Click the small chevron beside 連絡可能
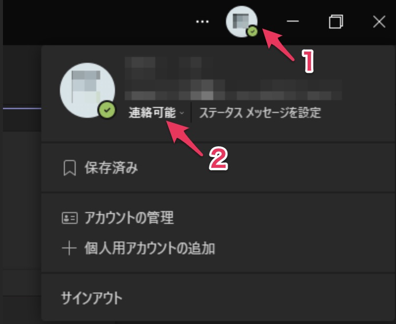The width and height of the screenshot is (396, 324). pyautogui.click(x=182, y=113)
